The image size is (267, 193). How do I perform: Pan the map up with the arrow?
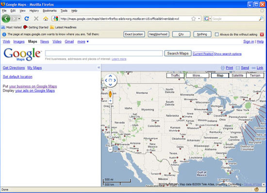tap(110, 76)
